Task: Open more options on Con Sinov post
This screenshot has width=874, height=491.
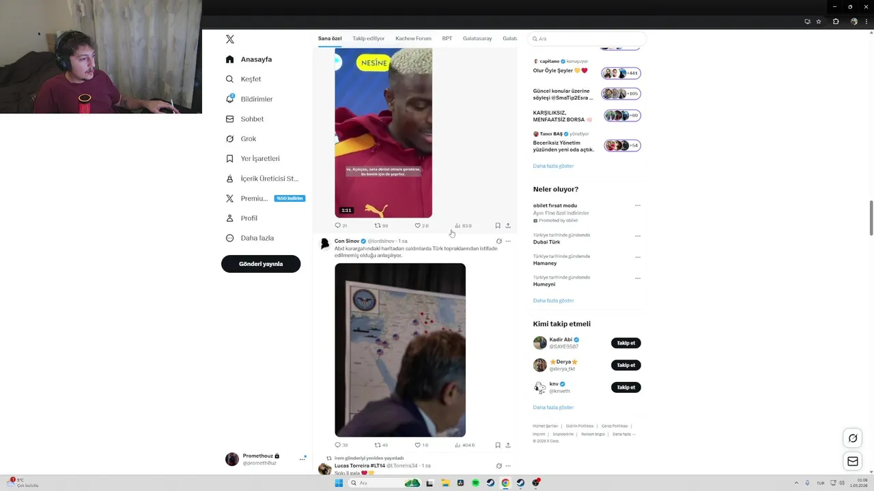Action: pos(508,241)
